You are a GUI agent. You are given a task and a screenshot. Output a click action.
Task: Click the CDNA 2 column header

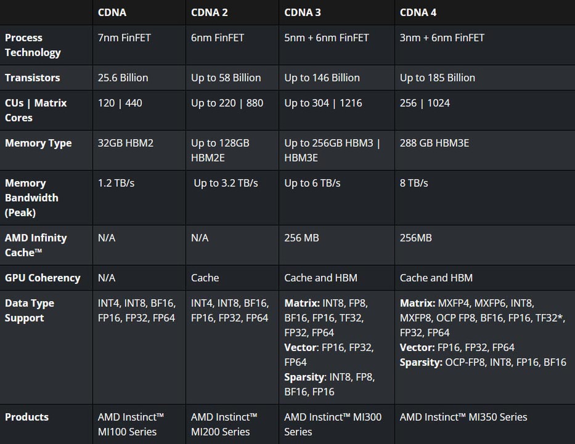(210, 12)
